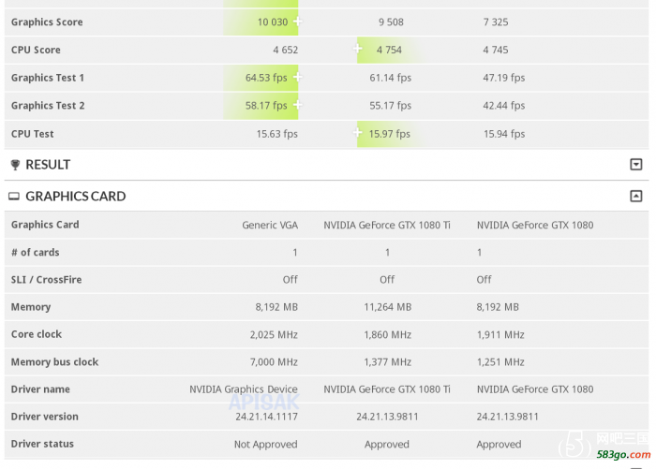Select the GRAPHICS CARD section heading
The image size is (656, 469).
click(x=75, y=196)
